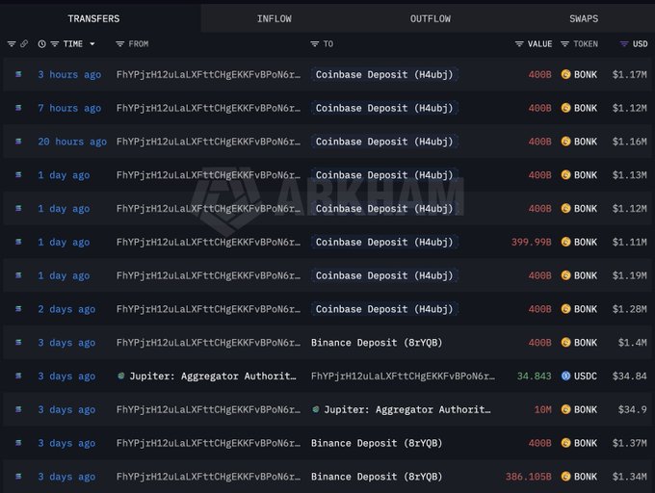Open Coinbase Deposit (H4ubj) in 399.99B row

(x=384, y=242)
